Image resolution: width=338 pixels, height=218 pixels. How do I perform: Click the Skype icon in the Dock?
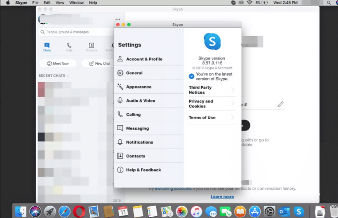299,211
